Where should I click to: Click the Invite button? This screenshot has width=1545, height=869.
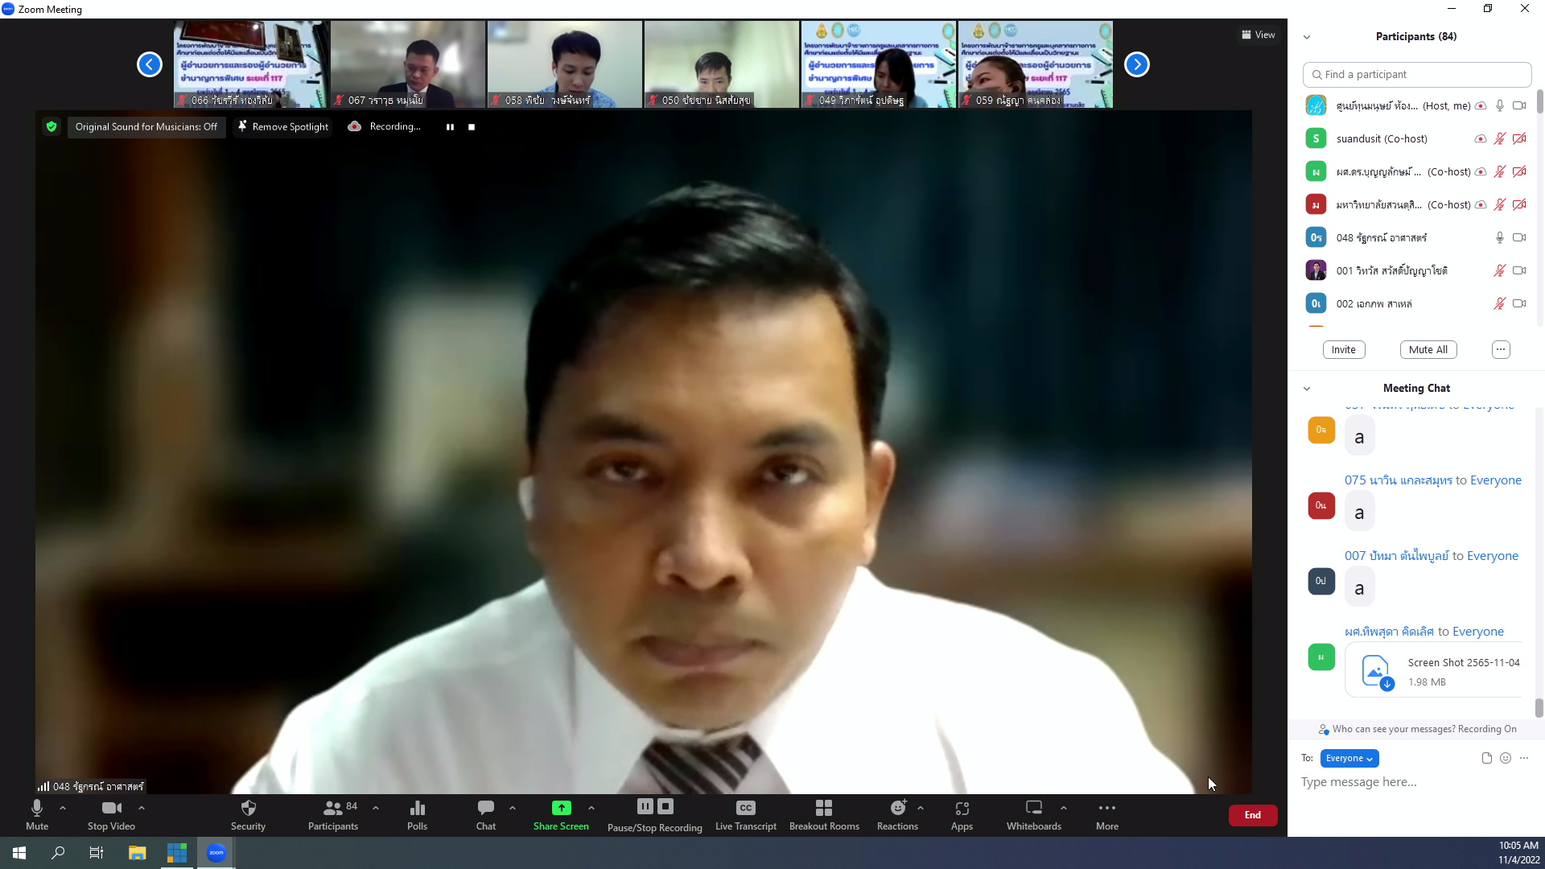1343,349
